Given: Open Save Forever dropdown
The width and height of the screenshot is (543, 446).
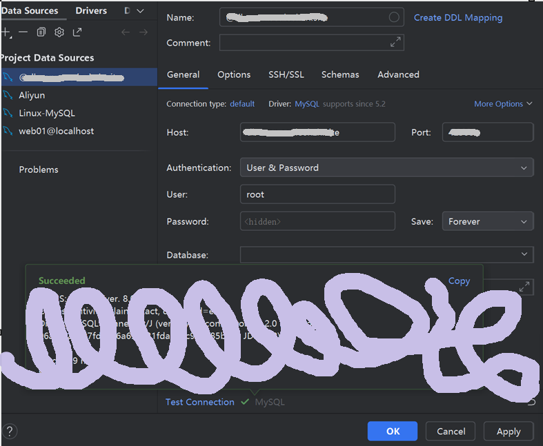Looking at the screenshot, I should [488, 221].
